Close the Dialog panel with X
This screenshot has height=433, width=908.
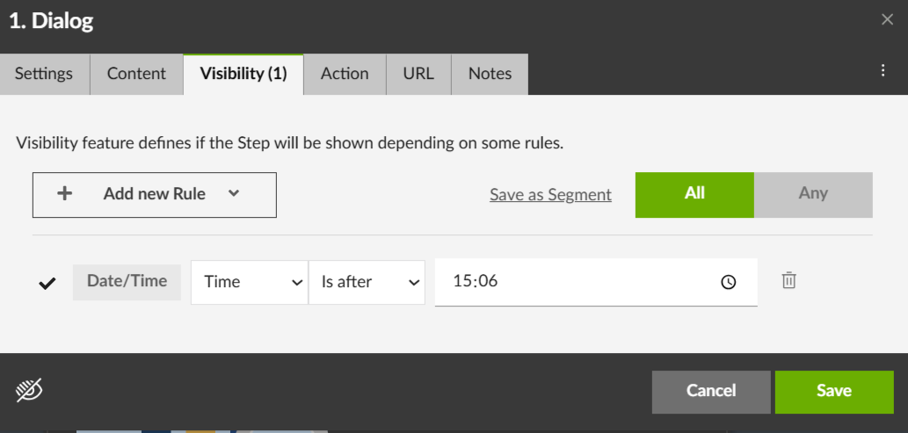887,20
